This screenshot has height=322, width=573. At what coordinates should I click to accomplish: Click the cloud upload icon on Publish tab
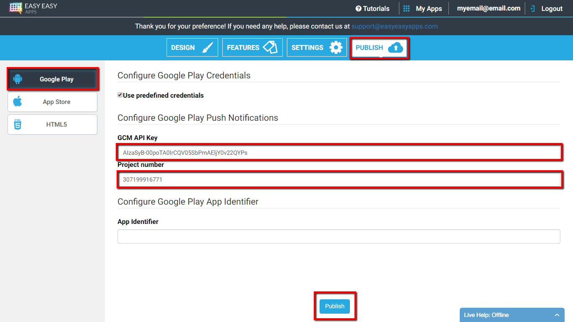pyautogui.click(x=395, y=48)
